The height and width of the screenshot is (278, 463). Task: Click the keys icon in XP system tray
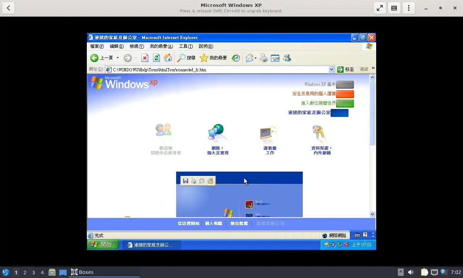[327, 245]
